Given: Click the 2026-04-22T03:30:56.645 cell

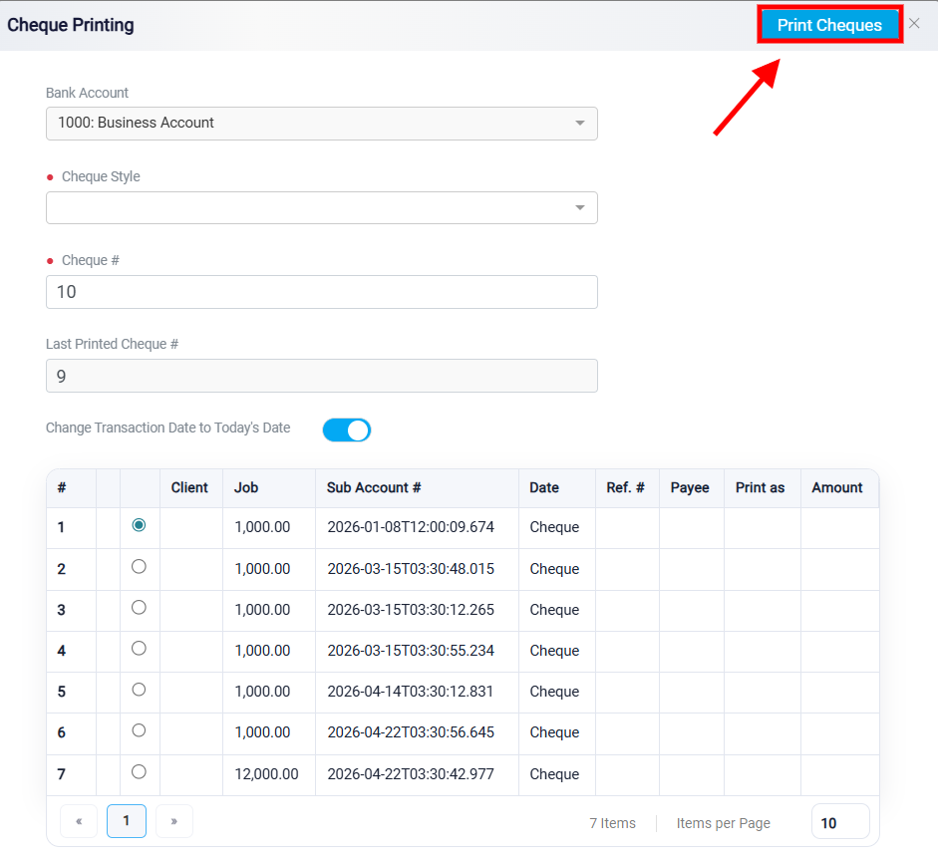Looking at the screenshot, I should 417,732.
